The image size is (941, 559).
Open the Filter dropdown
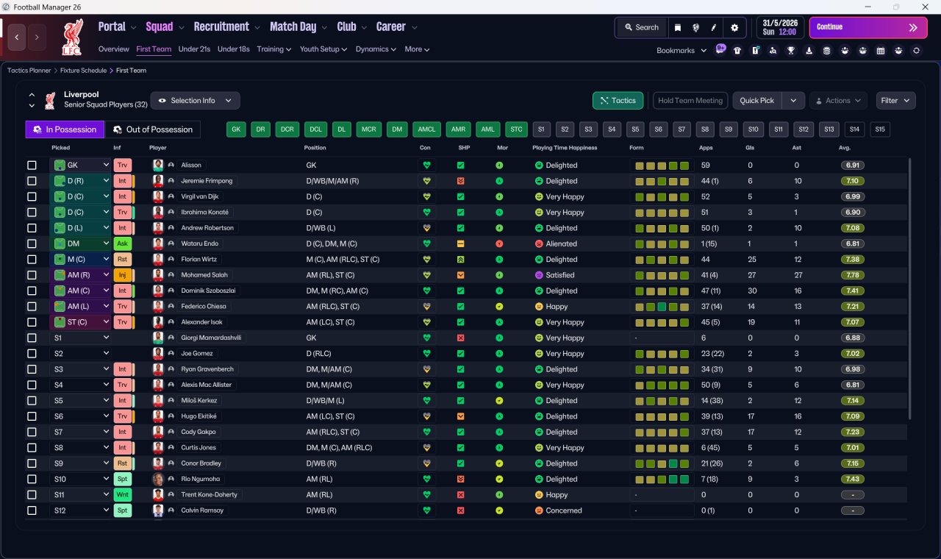(895, 101)
